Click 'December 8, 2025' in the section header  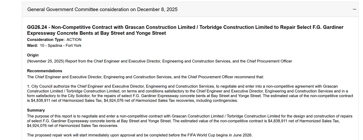pyautogui.click(x=157, y=9)
